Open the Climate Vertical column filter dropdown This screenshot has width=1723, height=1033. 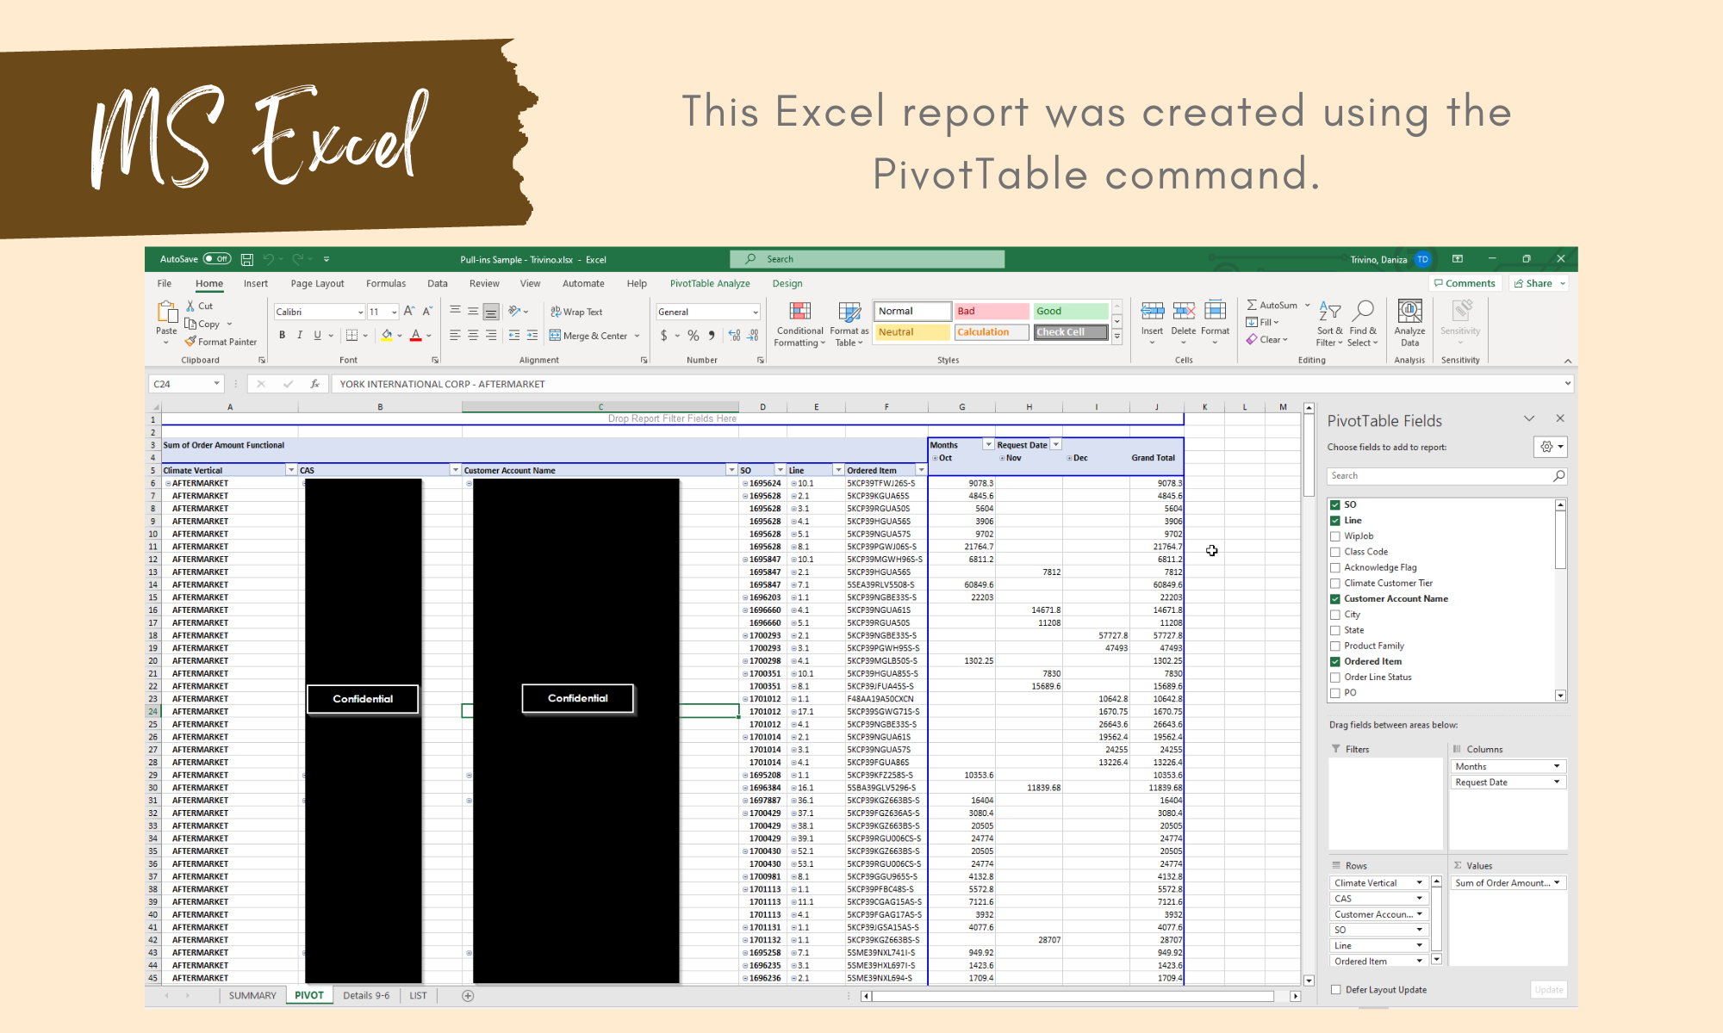[x=290, y=470]
